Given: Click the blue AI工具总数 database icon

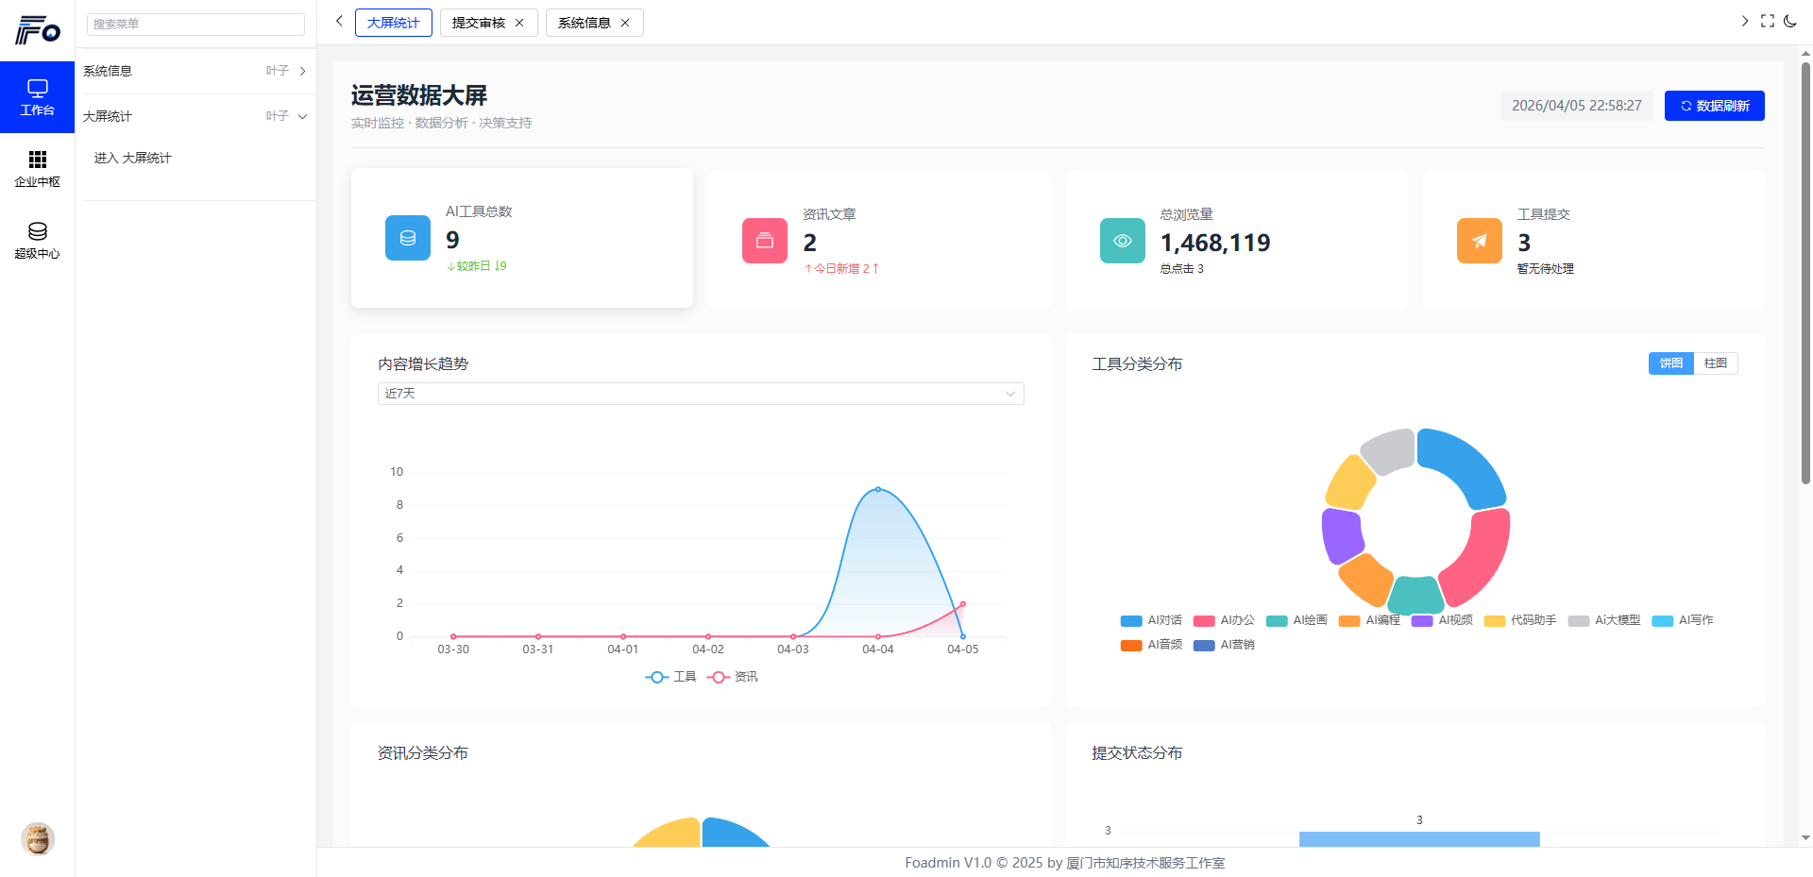Looking at the screenshot, I should (x=407, y=238).
